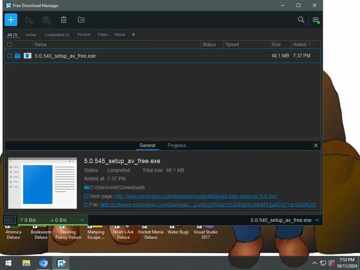Sort by the Status column header
Viewport: 360px width, 270px height.
[x=212, y=45]
